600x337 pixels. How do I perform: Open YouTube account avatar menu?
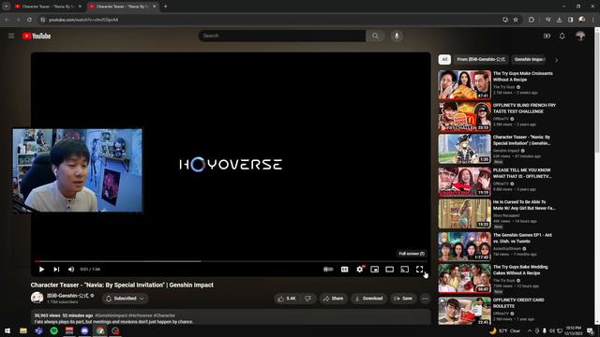(x=580, y=36)
